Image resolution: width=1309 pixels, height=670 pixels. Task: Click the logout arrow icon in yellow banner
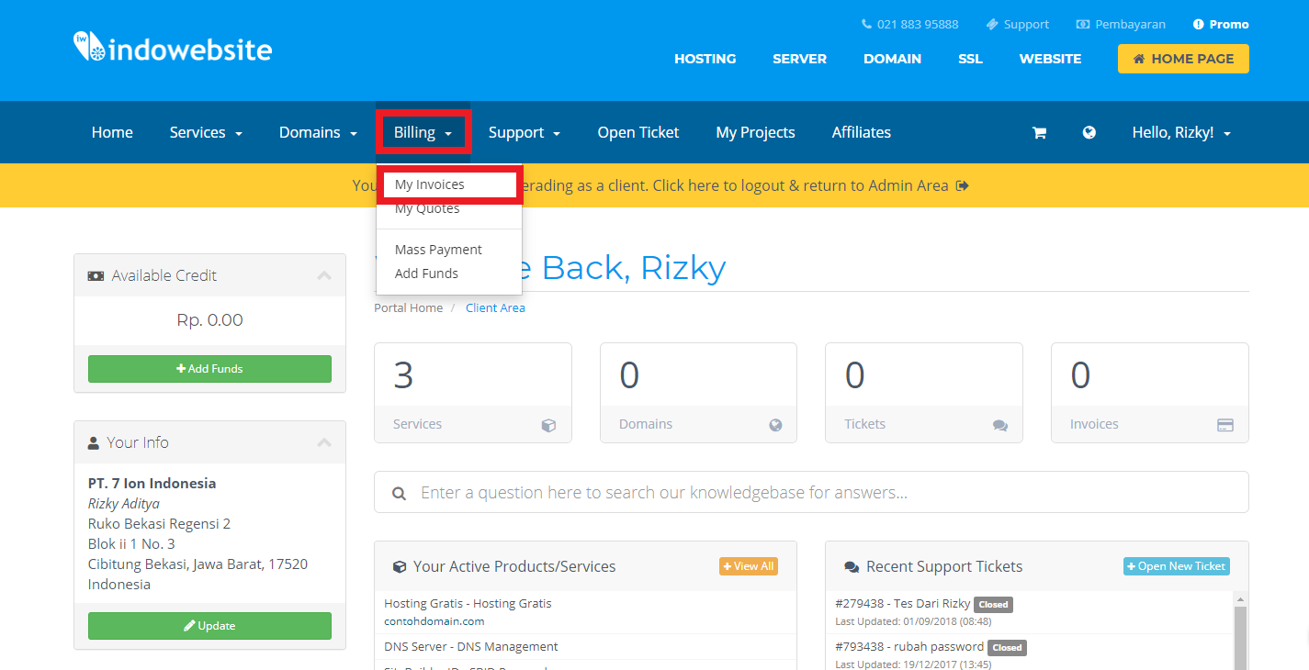pyautogui.click(x=963, y=185)
